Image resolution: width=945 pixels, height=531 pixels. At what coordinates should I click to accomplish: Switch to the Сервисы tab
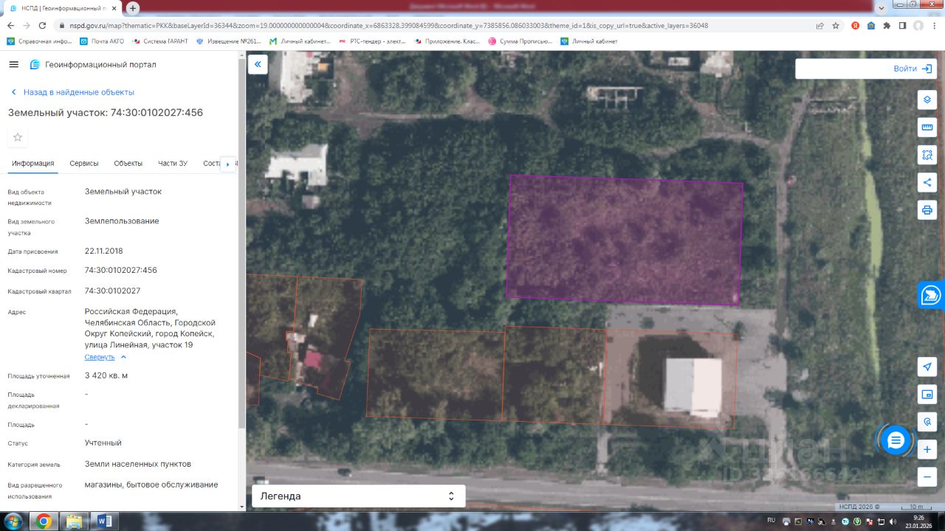coord(84,164)
